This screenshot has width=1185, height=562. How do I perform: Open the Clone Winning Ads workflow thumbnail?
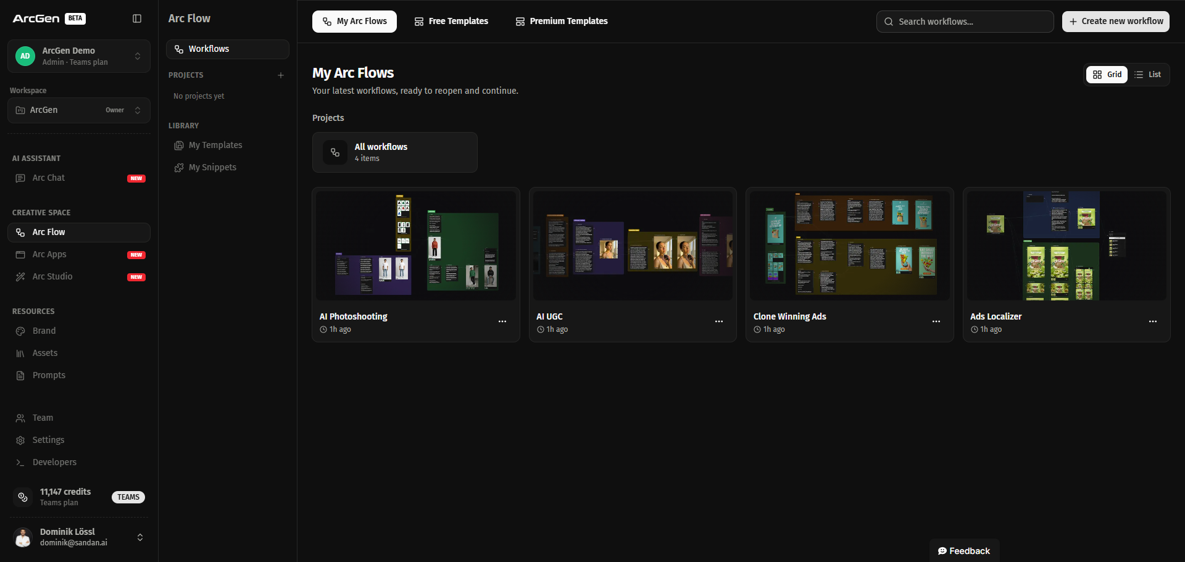coord(850,246)
